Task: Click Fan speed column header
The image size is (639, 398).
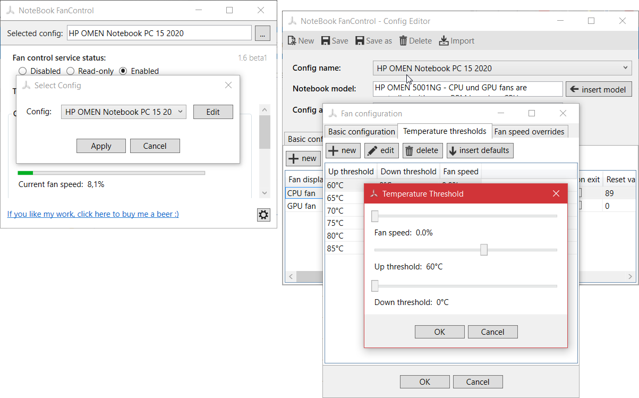Action: [461, 171]
